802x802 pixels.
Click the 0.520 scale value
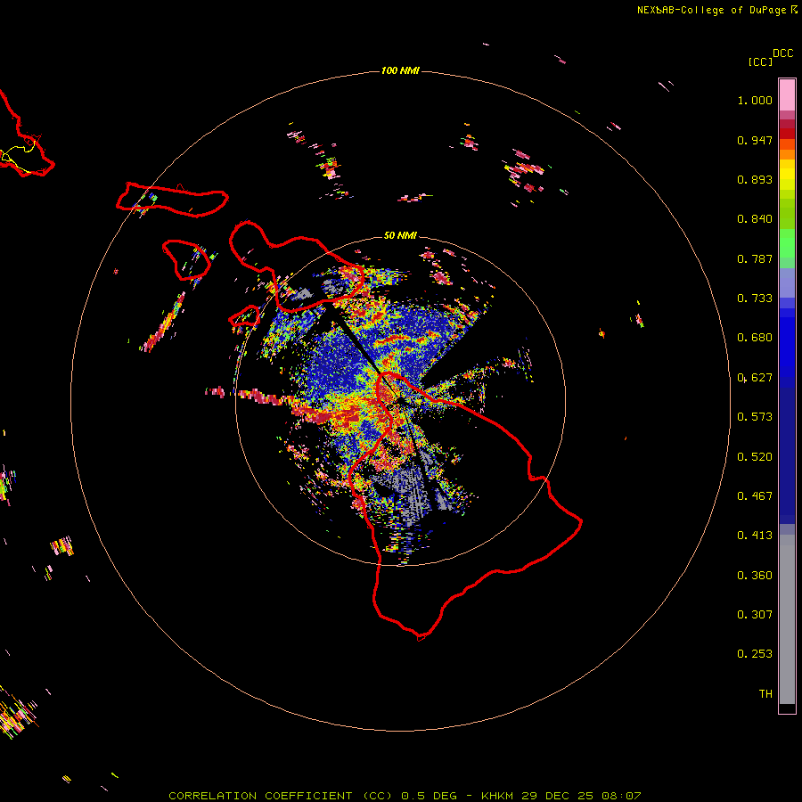(755, 457)
